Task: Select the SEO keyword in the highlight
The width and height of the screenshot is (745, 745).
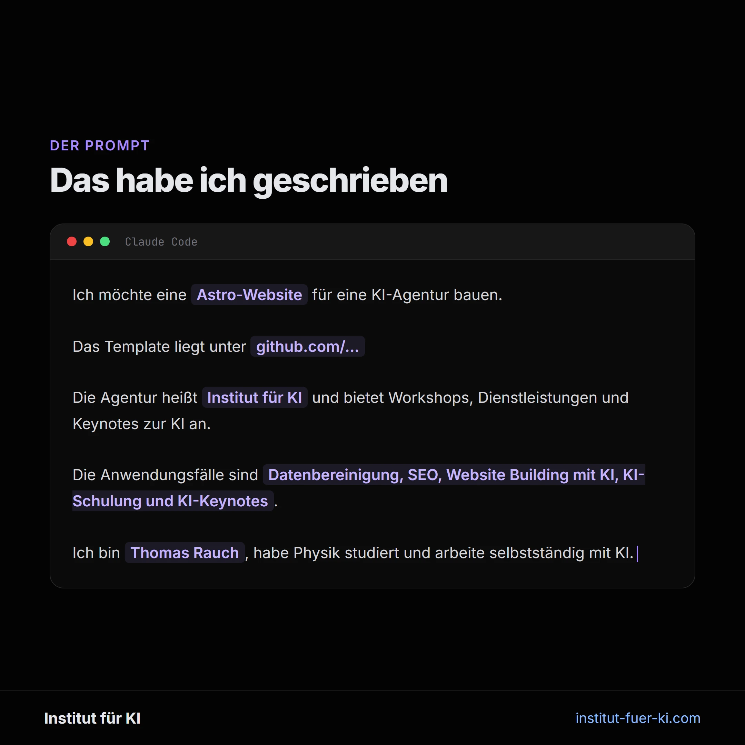Action: coord(423,475)
